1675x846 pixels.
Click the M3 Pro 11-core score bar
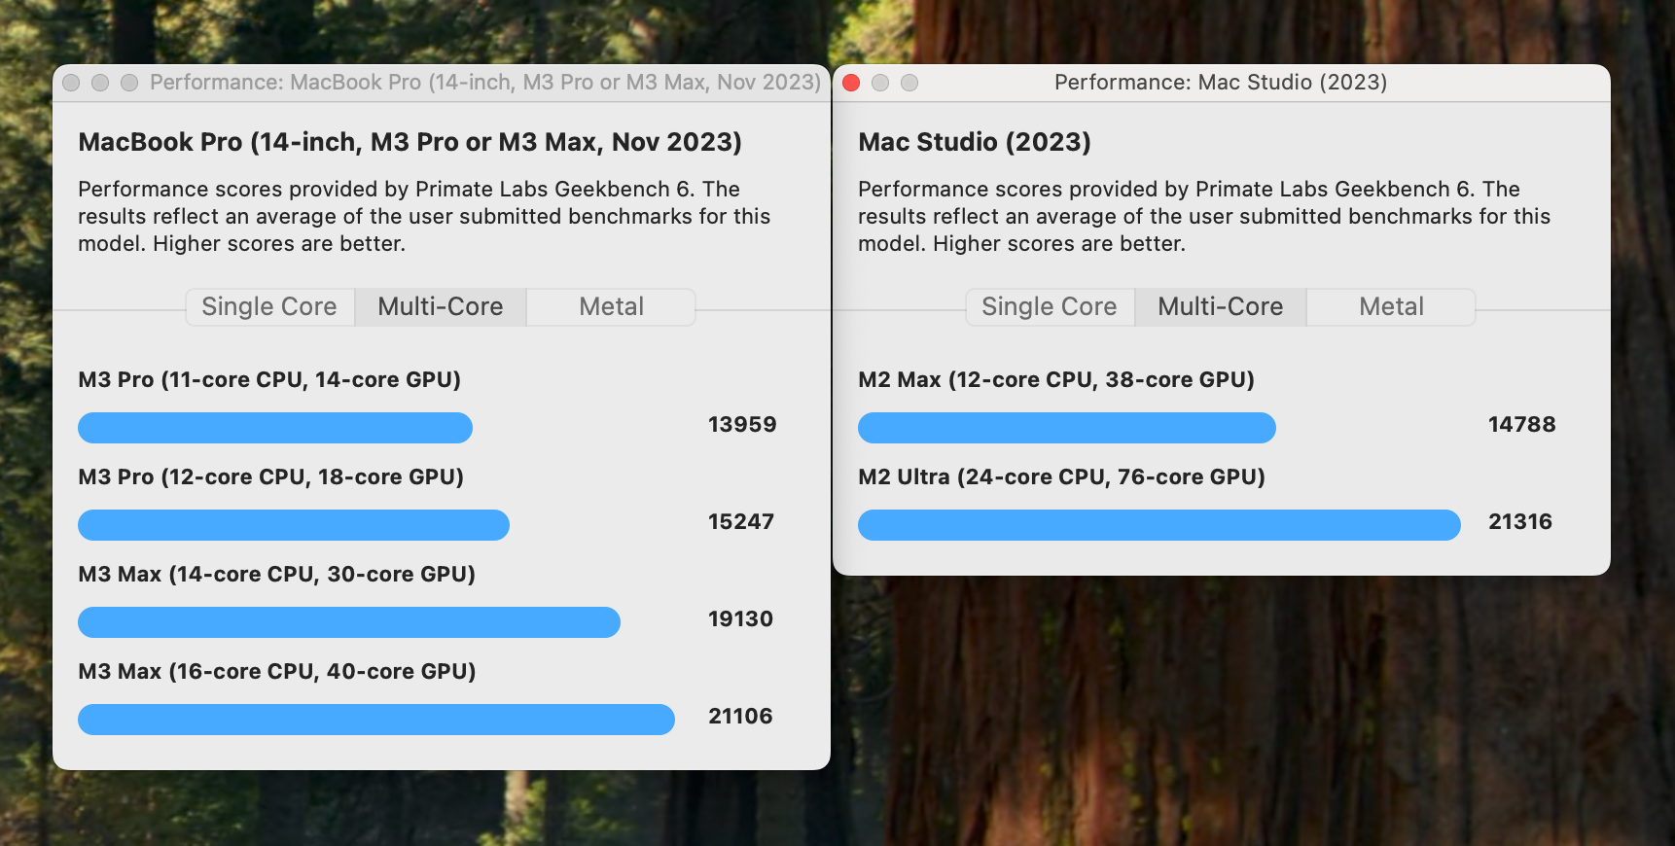point(275,428)
